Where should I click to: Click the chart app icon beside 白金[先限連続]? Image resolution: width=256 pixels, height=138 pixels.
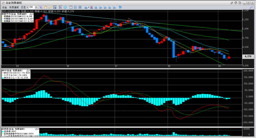coord(3,3)
